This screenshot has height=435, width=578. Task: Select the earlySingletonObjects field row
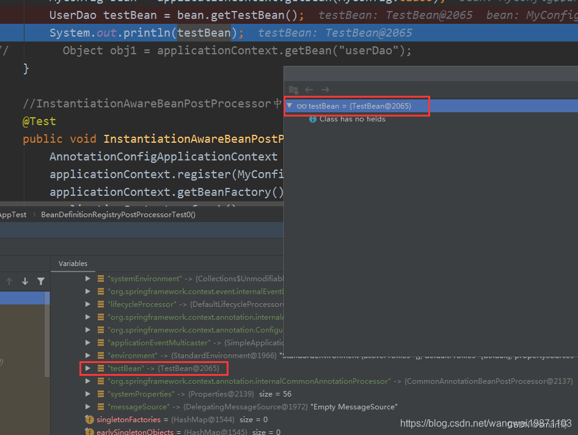[183, 432]
